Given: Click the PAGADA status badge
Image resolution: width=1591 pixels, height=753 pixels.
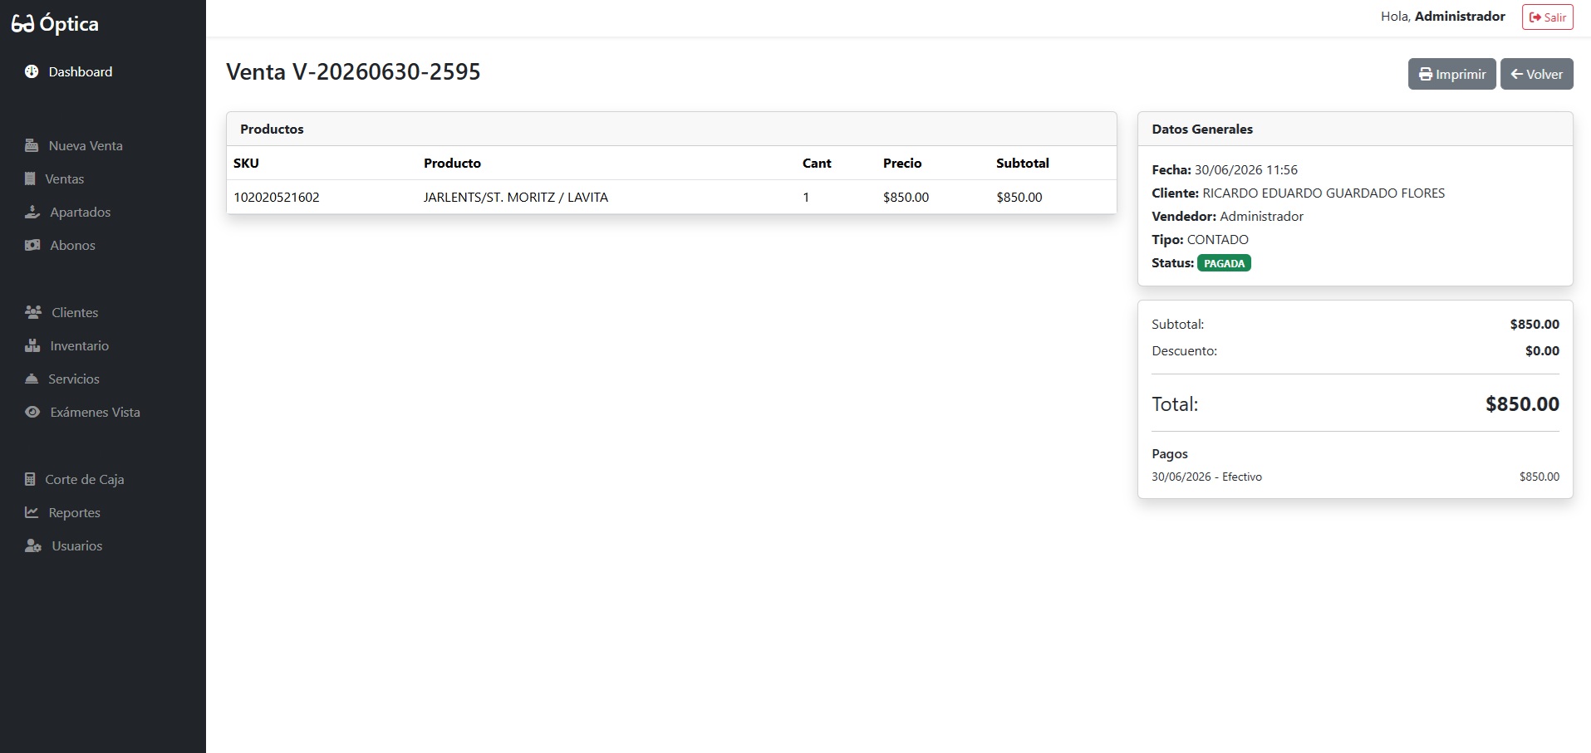Looking at the screenshot, I should [1224, 263].
